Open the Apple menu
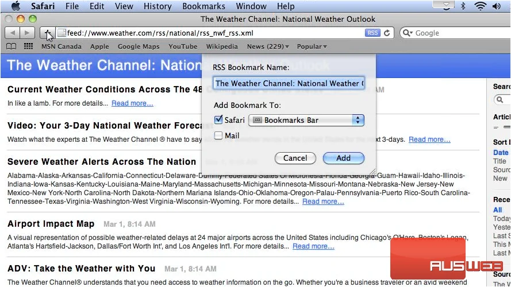Image resolution: width=511 pixels, height=287 pixels. pyautogui.click(x=16, y=6)
